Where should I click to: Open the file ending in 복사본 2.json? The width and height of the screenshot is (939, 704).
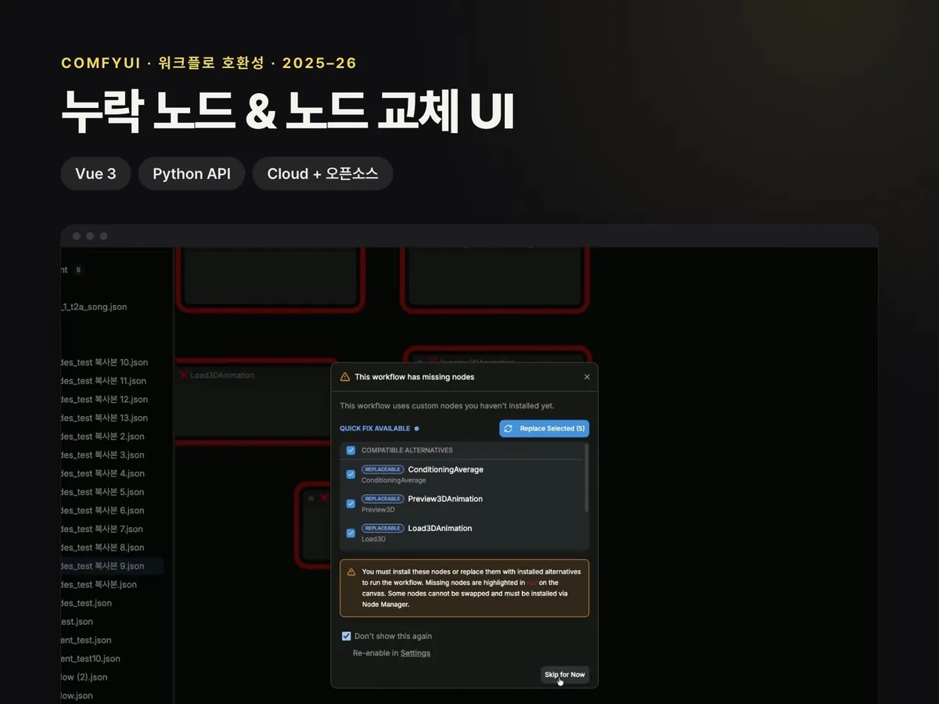(x=103, y=436)
